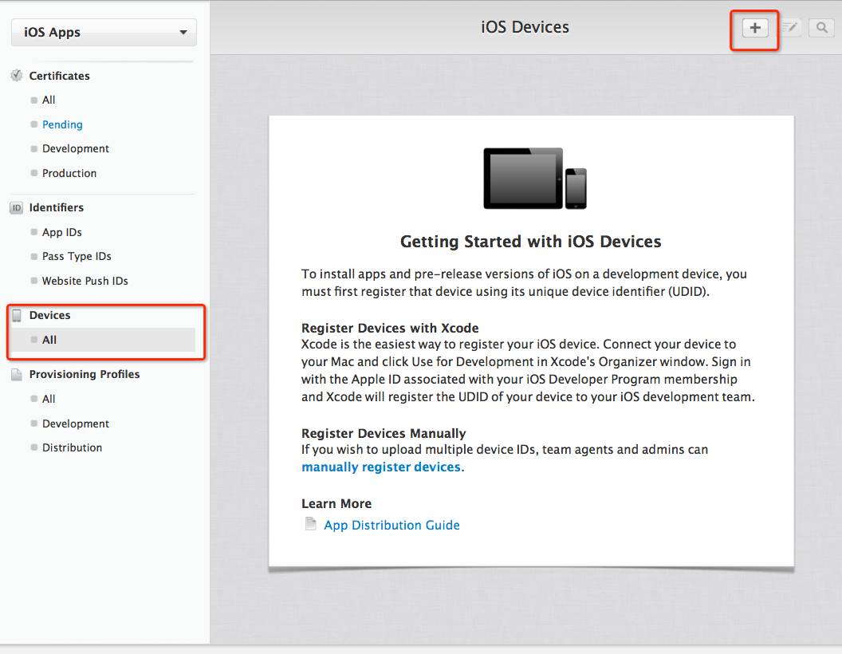Open the App Distribution Guide link
The image size is (842, 654).
coord(391,525)
